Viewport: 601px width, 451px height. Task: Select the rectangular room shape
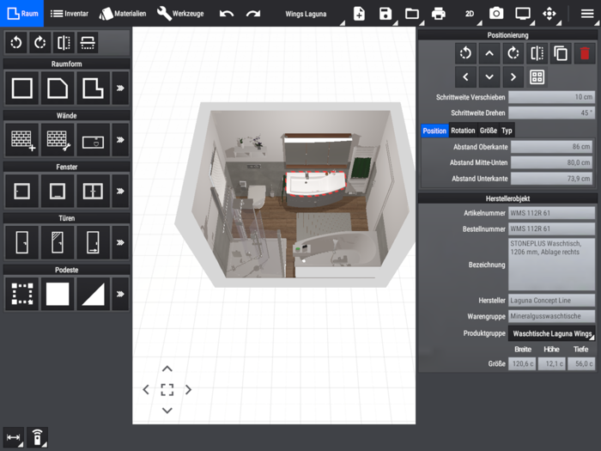[x=21, y=88]
